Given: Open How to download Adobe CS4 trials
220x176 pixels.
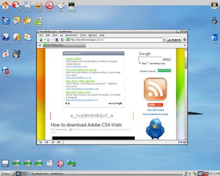Looking at the screenshot, I should [x=86, y=125].
